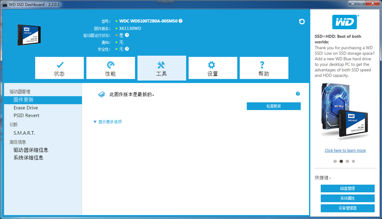Click the 'Click here to learn more' link
The height and width of the screenshot is (219, 382).
345,150
